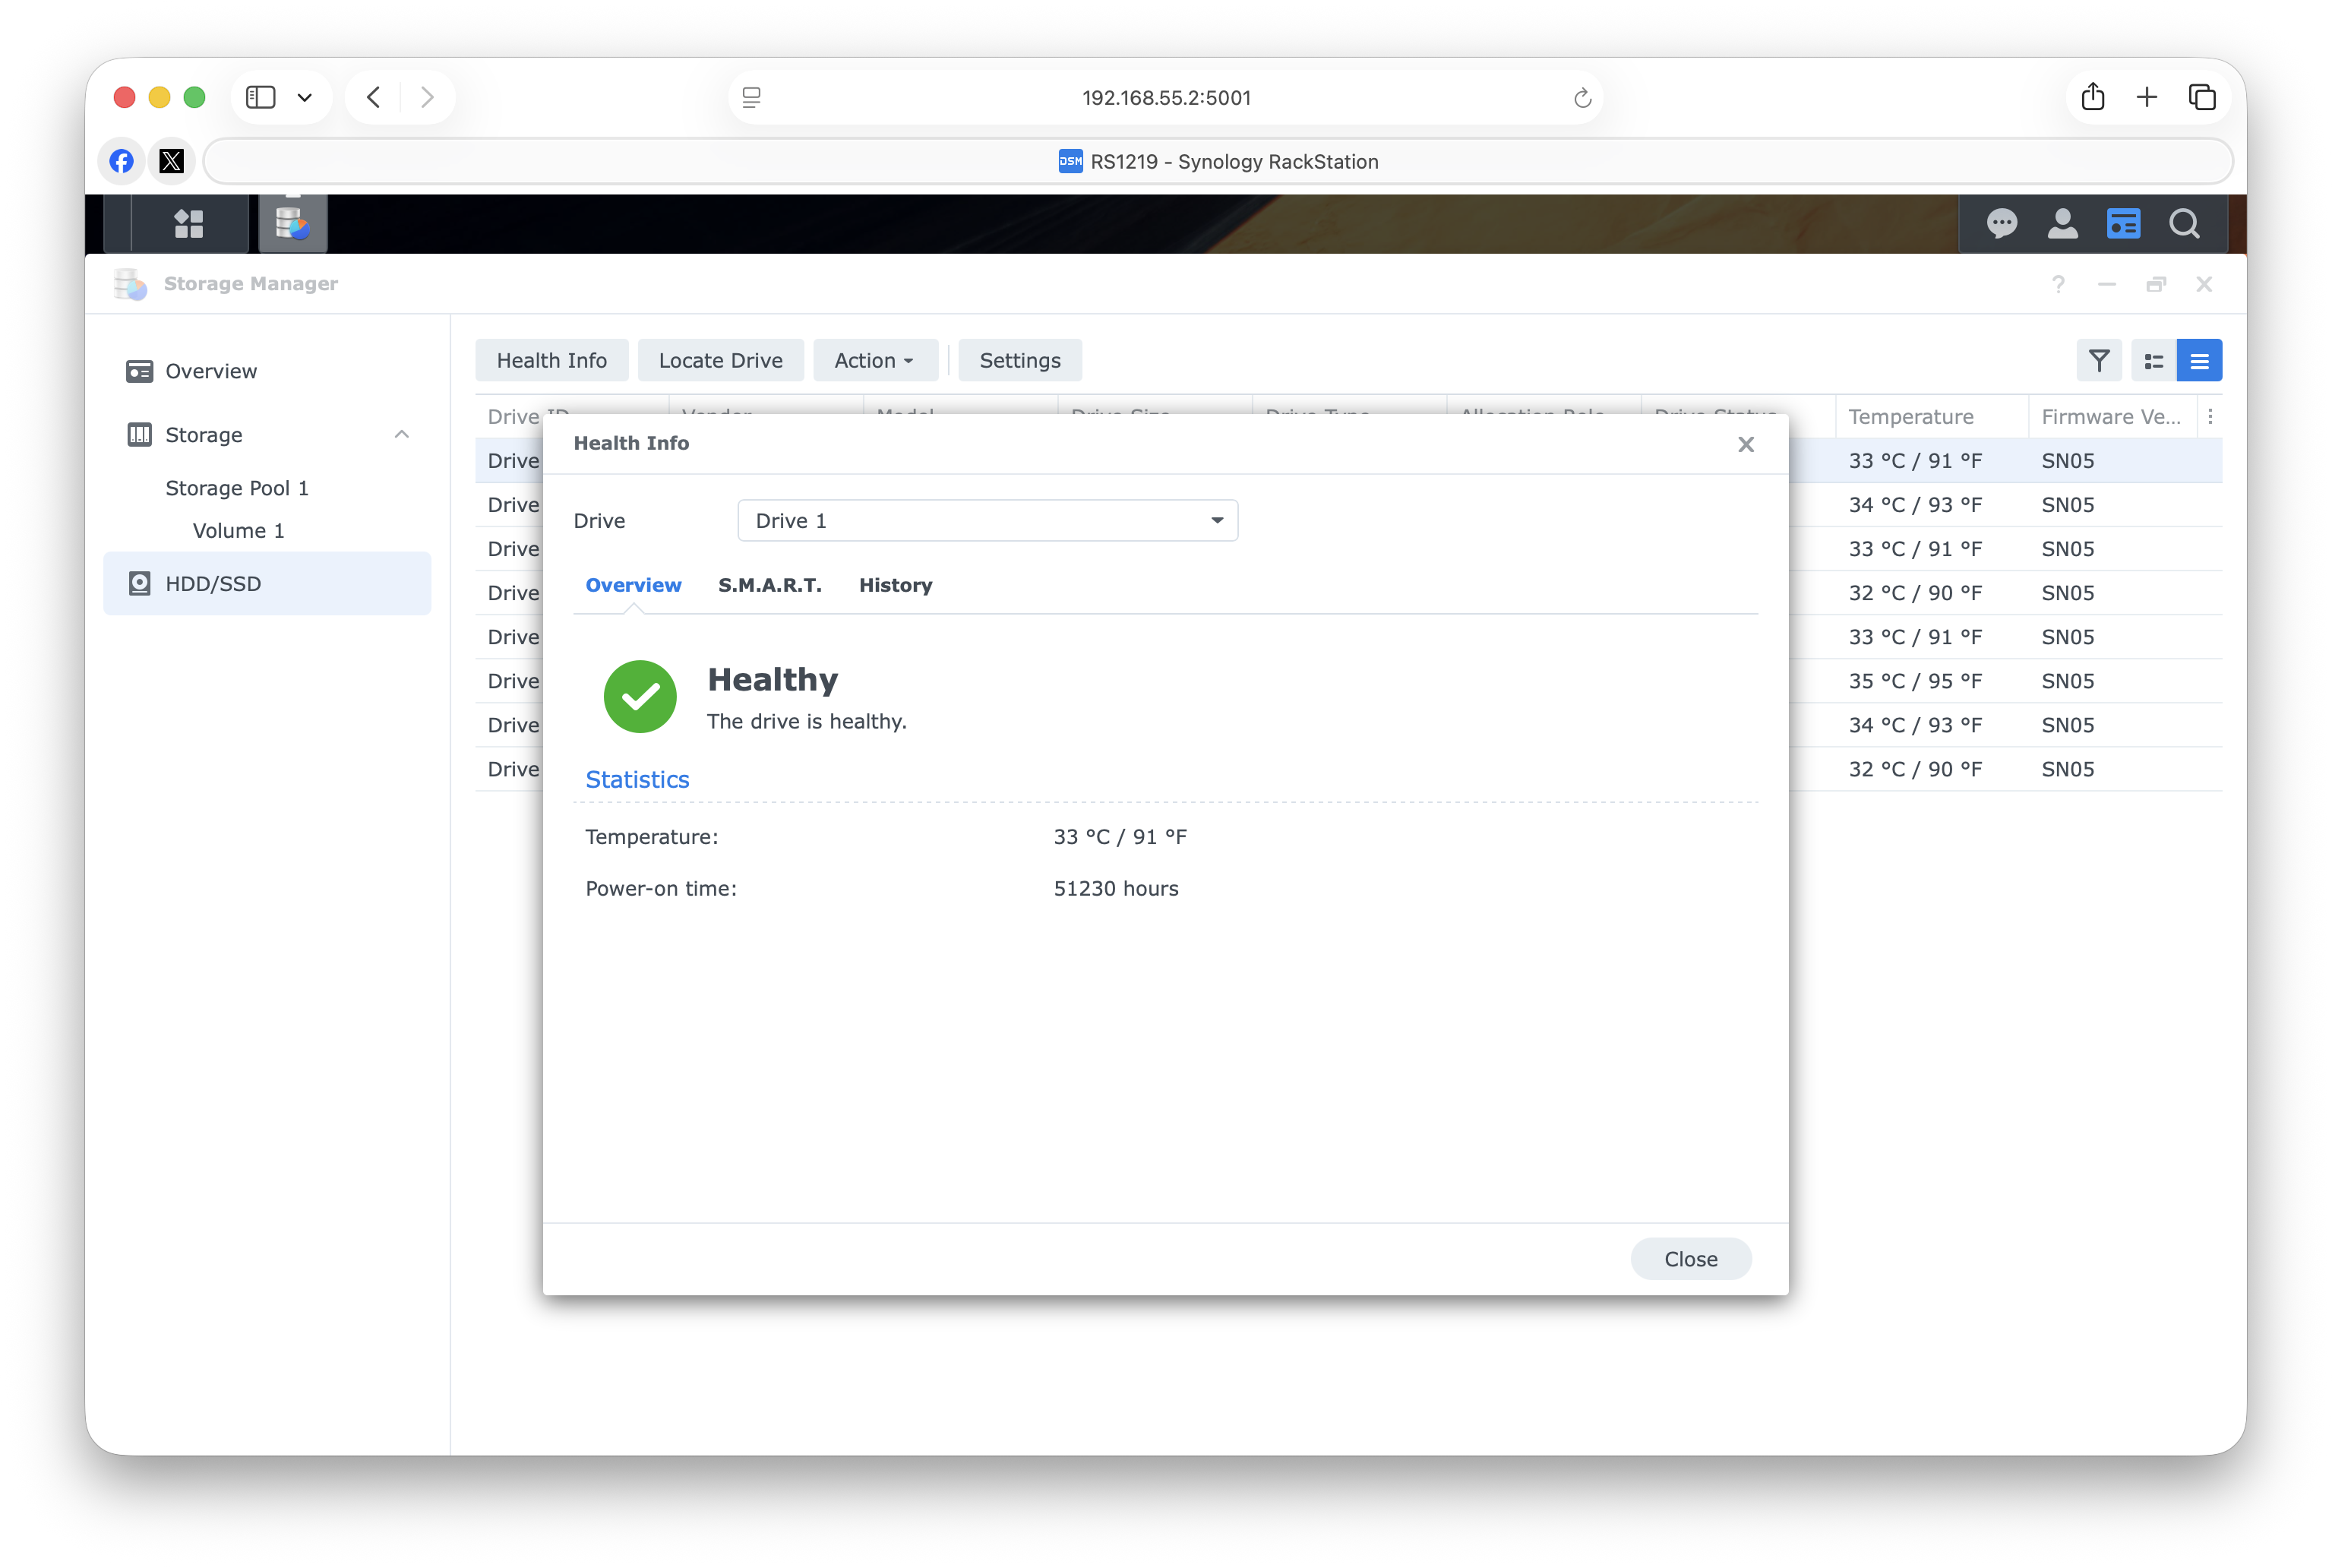Click DSM search magnifier icon
The height and width of the screenshot is (1568, 2332).
pyautogui.click(x=2184, y=224)
